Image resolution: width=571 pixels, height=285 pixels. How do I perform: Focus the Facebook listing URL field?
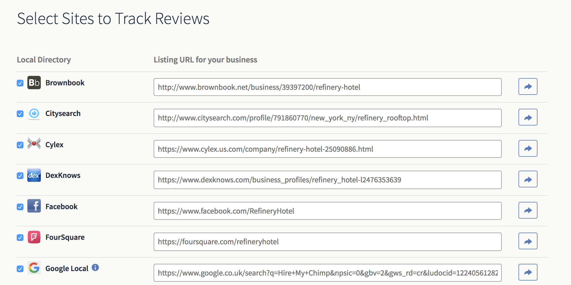tap(327, 211)
